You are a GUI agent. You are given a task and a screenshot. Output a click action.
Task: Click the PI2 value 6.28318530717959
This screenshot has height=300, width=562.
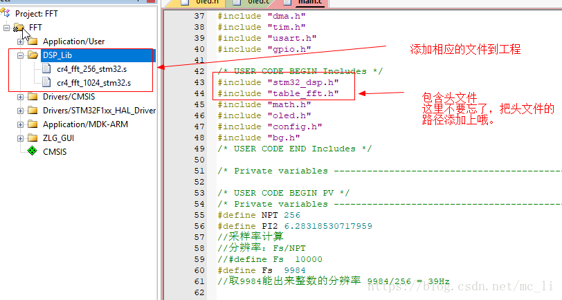point(328,226)
